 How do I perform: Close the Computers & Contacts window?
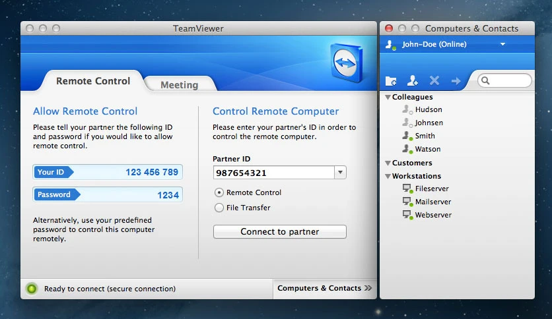[389, 28]
